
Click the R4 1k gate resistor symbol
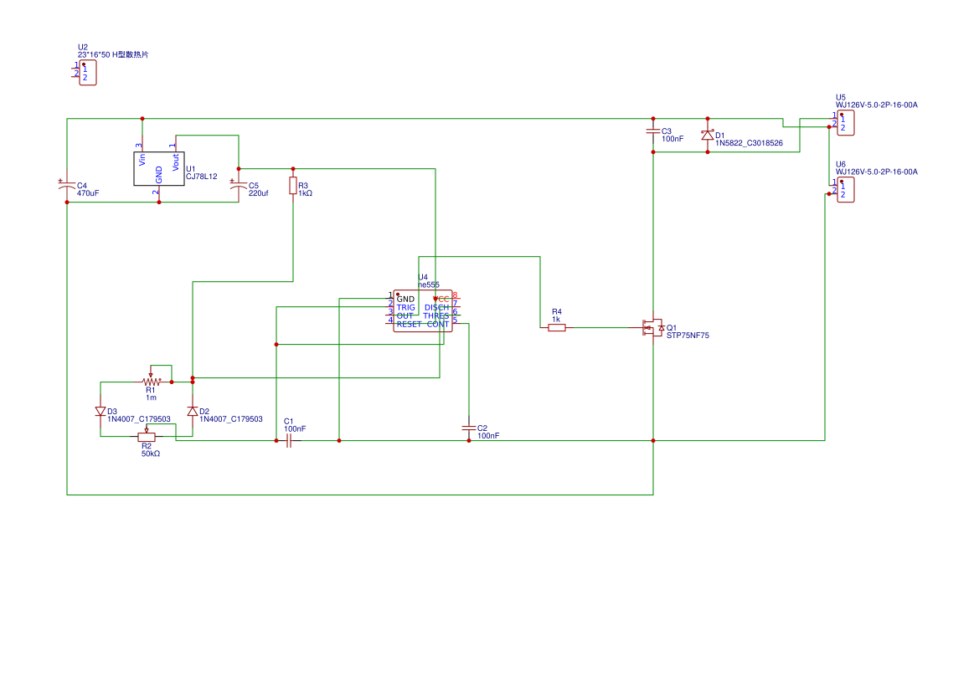click(557, 328)
